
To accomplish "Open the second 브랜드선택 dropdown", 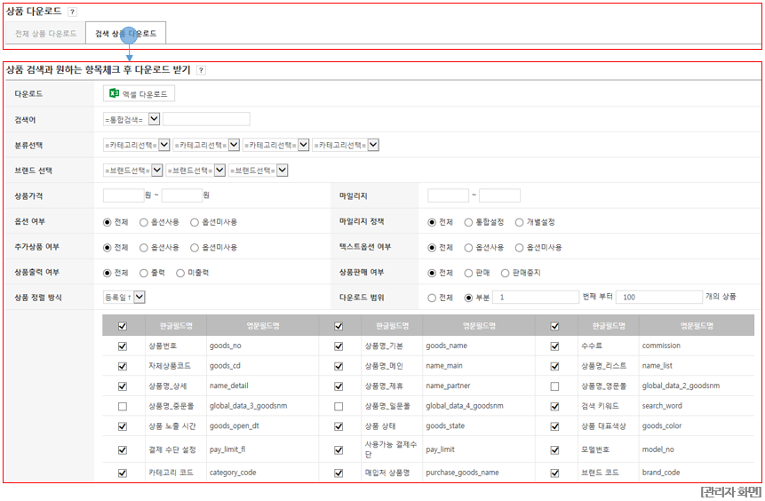I will click(x=195, y=171).
